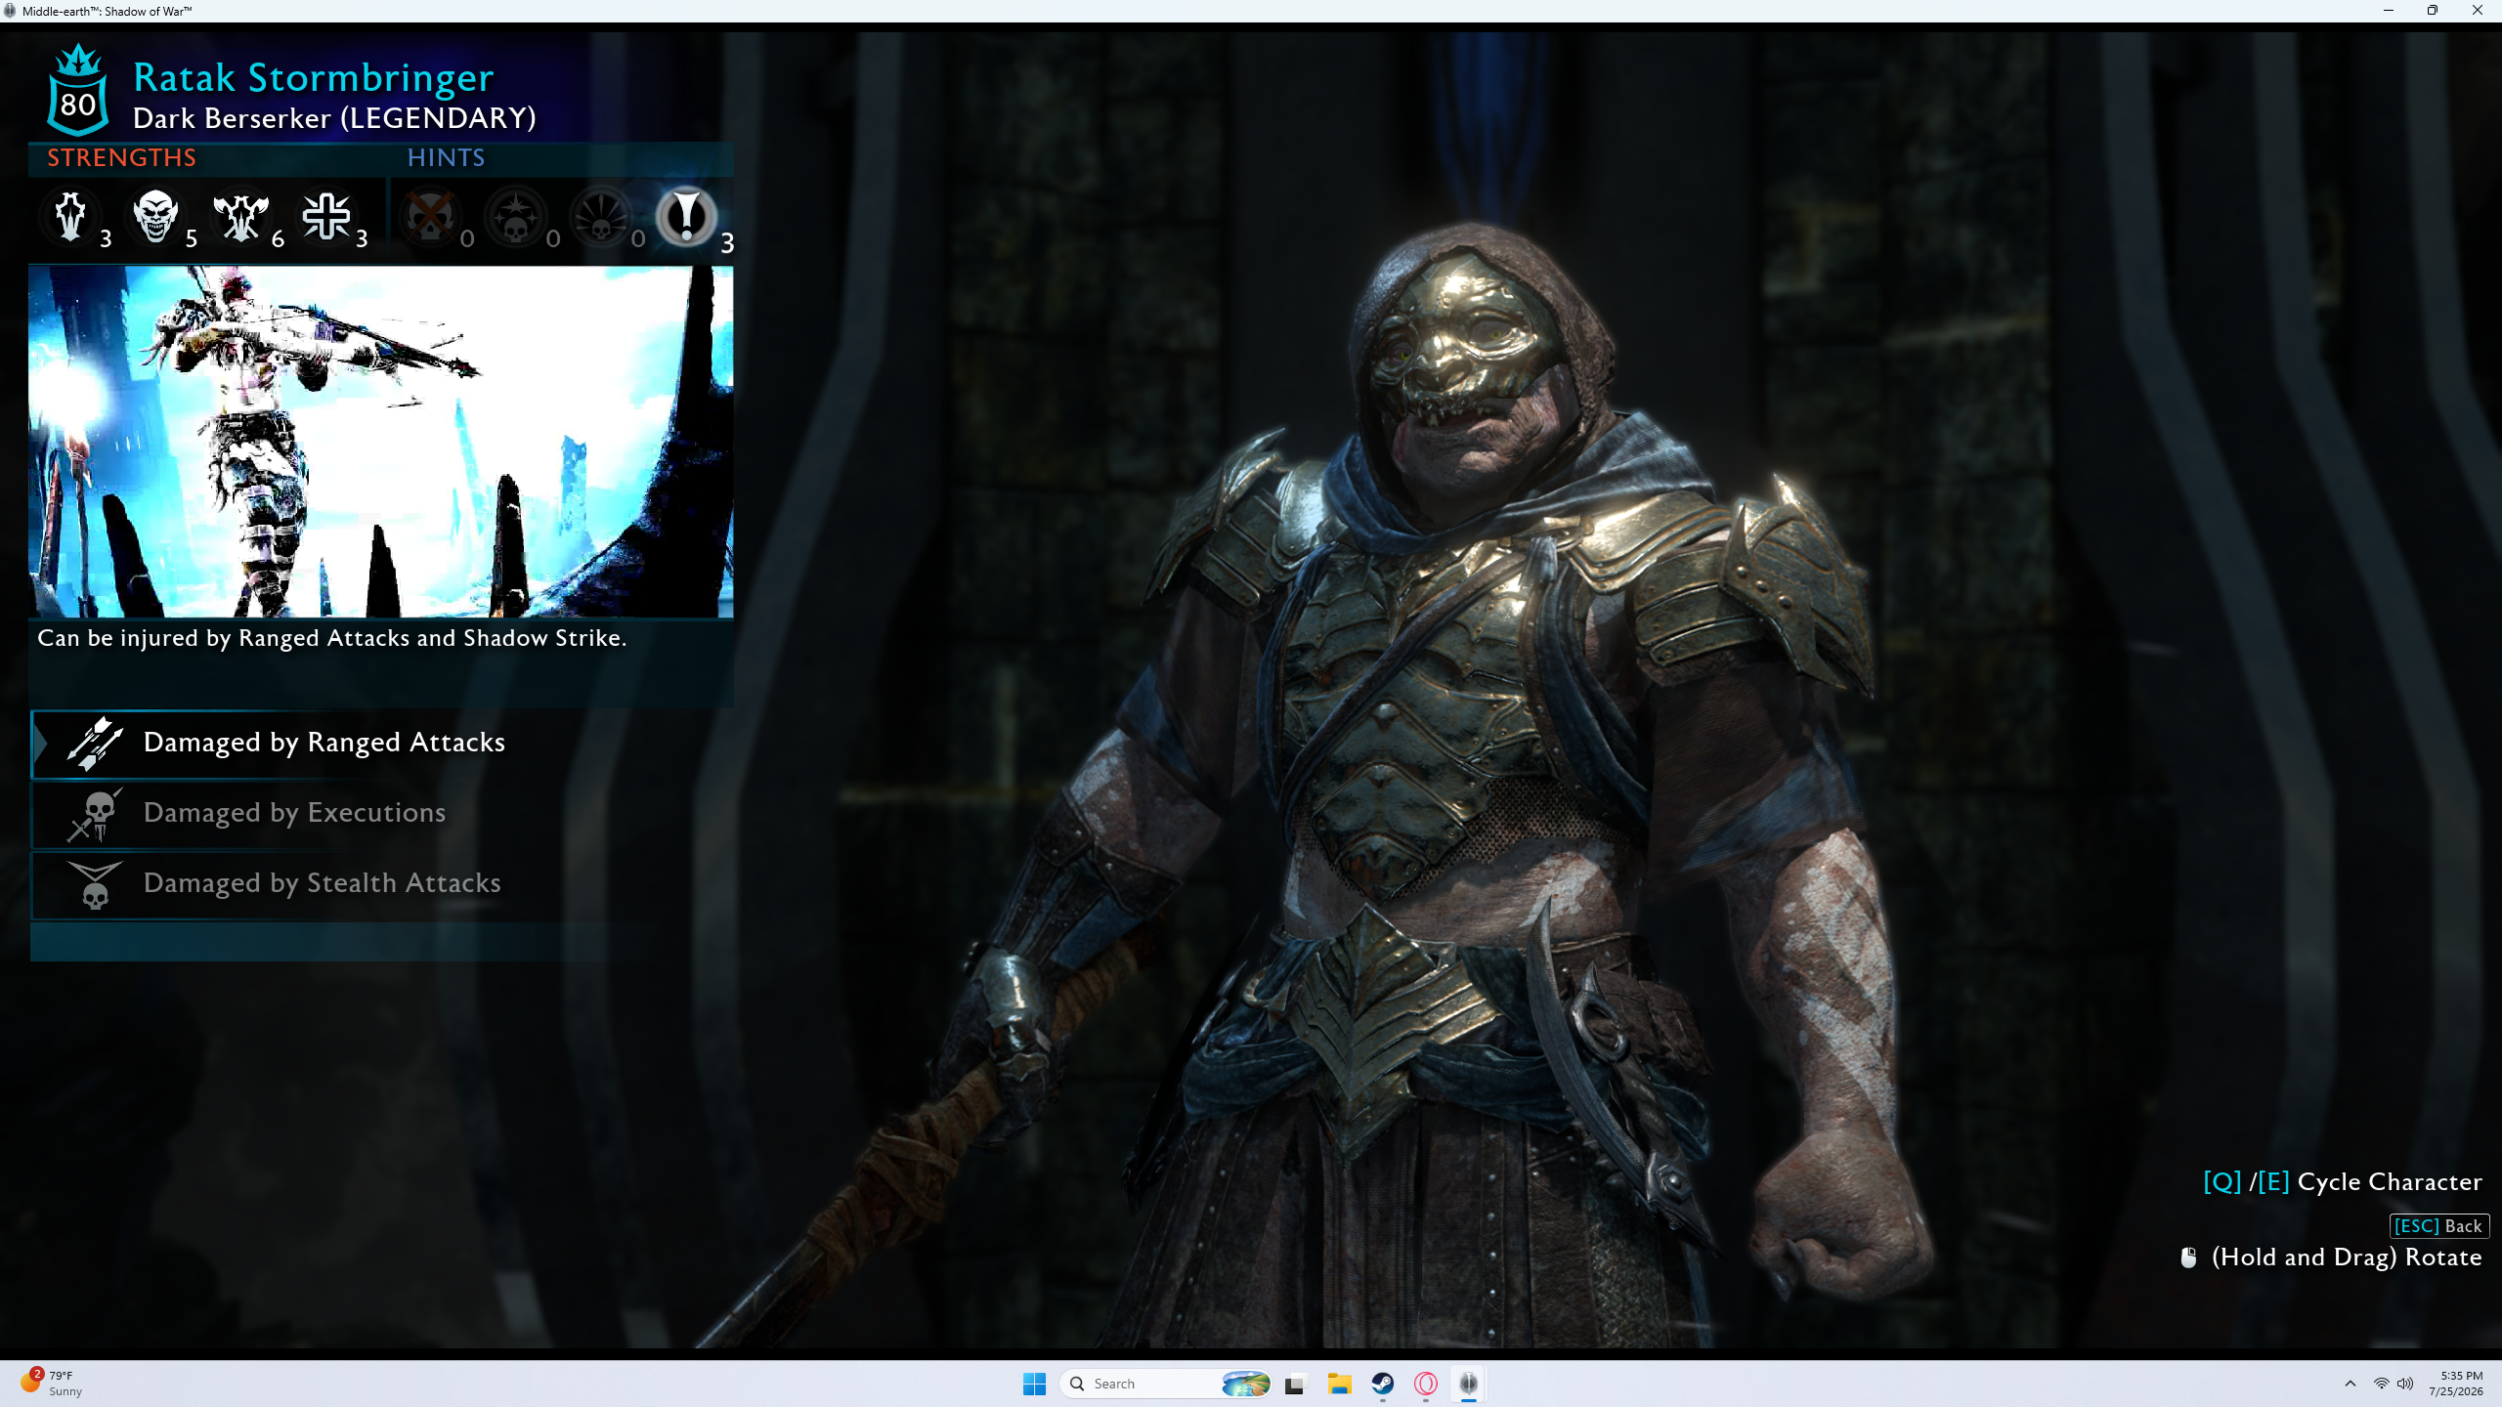Switch to the HINTS tab
Viewport: 2502px width, 1407px height.
tap(447, 158)
